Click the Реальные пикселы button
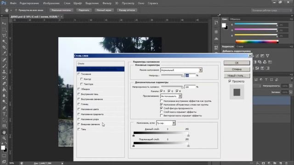 tap(61, 10)
